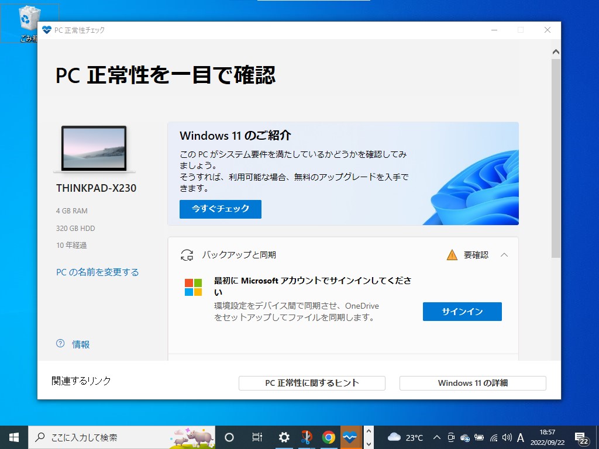599x449 pixels.
Task: Expand hidden icons with the tray chevron
Action: pyautogui.click(x=436, y=437)
